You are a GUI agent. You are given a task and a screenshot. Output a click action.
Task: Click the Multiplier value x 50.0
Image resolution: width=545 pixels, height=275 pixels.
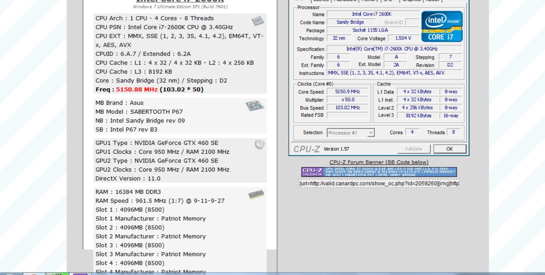(x=348, y=100)
